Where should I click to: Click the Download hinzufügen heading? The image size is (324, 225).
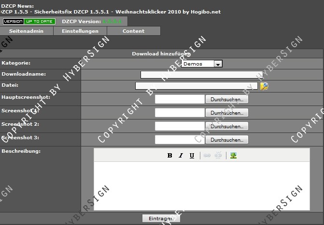pyautogui.click(x=161, y=54)
